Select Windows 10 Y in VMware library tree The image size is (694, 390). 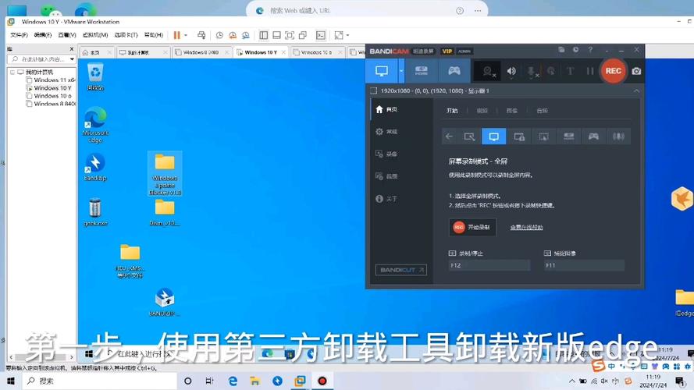[52, 88]
